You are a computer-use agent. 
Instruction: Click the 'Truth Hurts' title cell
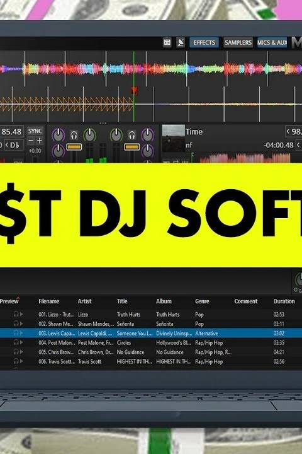coord(128,314)
